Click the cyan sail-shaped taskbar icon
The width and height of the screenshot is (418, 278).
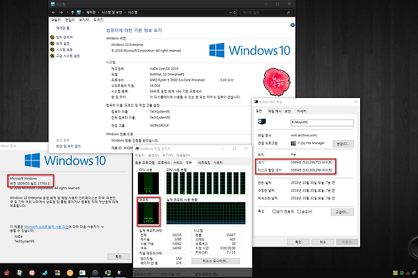[x=45, y=272]
